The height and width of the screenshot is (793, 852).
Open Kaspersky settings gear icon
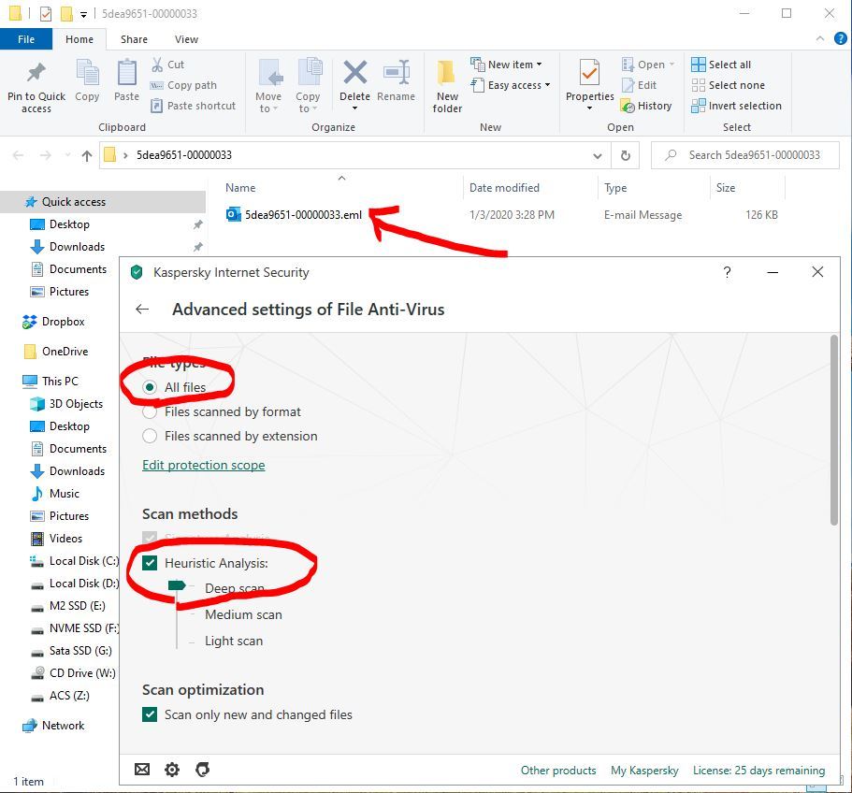pyautogui.click(x=172, y=770)
